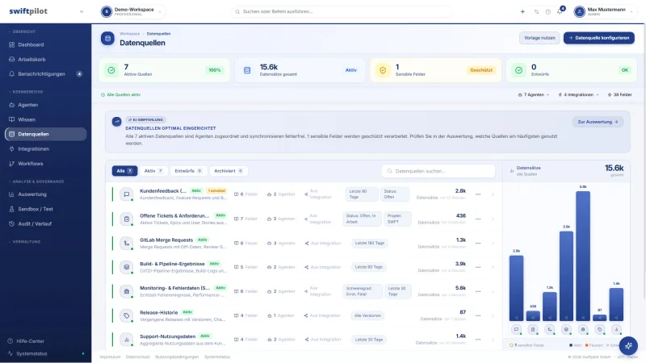
Task: Click the merge-request icon below the chart
Action: coord(550,329)
